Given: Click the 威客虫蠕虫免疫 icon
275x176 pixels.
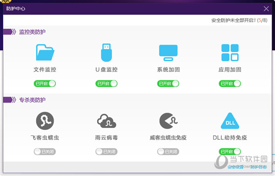Looking at the screenshot, I should [168, 121].
